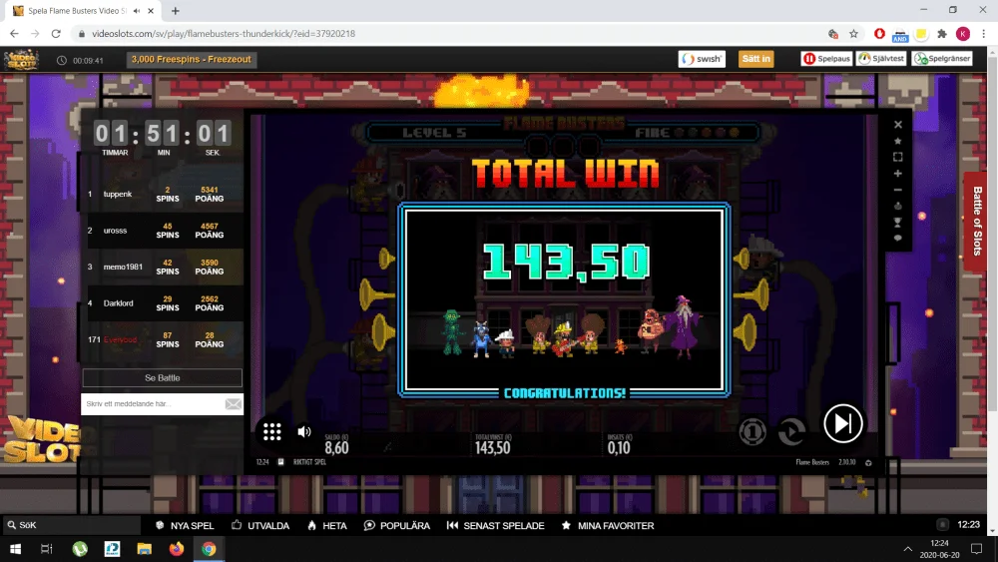
Task: Open Firefox from the taskbar
Action: tap(177, 549)
